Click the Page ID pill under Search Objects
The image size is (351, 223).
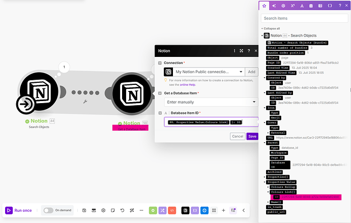274,63
